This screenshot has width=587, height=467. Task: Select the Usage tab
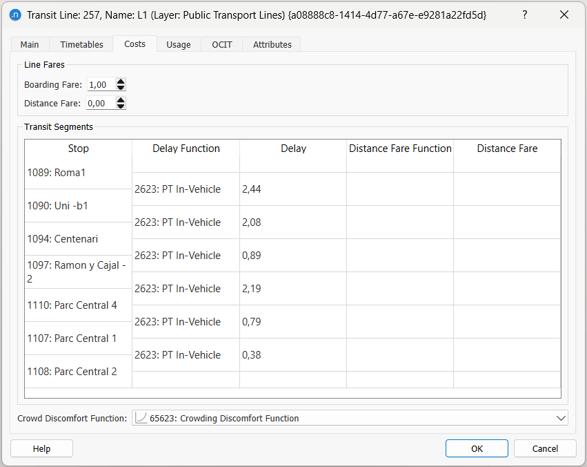click(x=178, y=44)
